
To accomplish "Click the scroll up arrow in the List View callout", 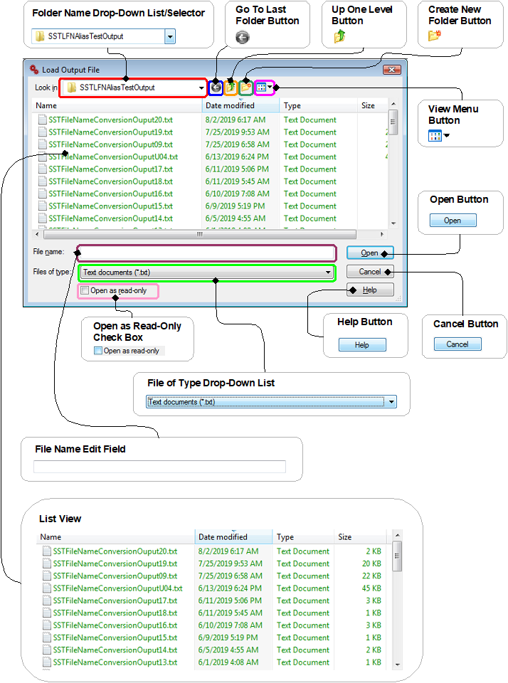I will [x=397, y=535].
